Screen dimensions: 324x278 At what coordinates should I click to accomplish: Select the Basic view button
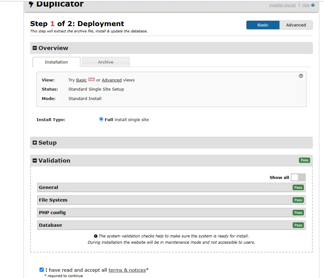click(x=263, y=25)
